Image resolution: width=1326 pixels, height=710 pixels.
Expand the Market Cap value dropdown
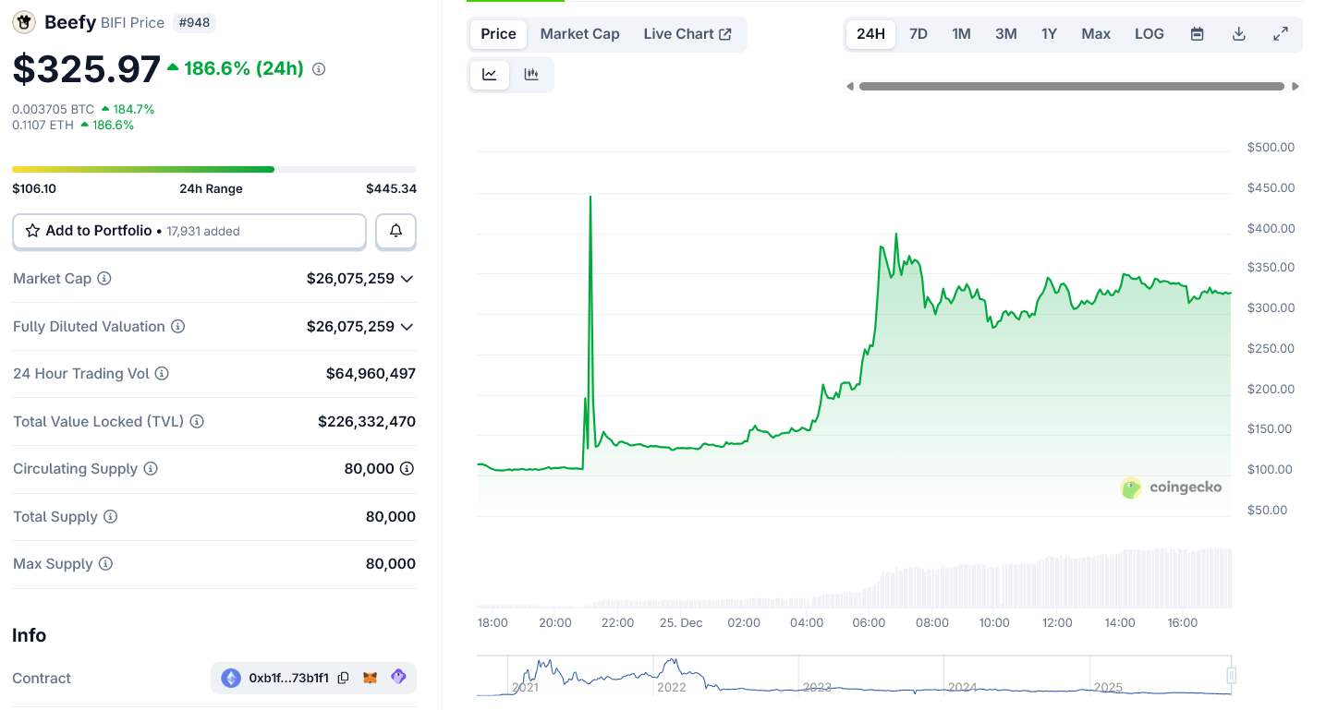click(407, 278)
